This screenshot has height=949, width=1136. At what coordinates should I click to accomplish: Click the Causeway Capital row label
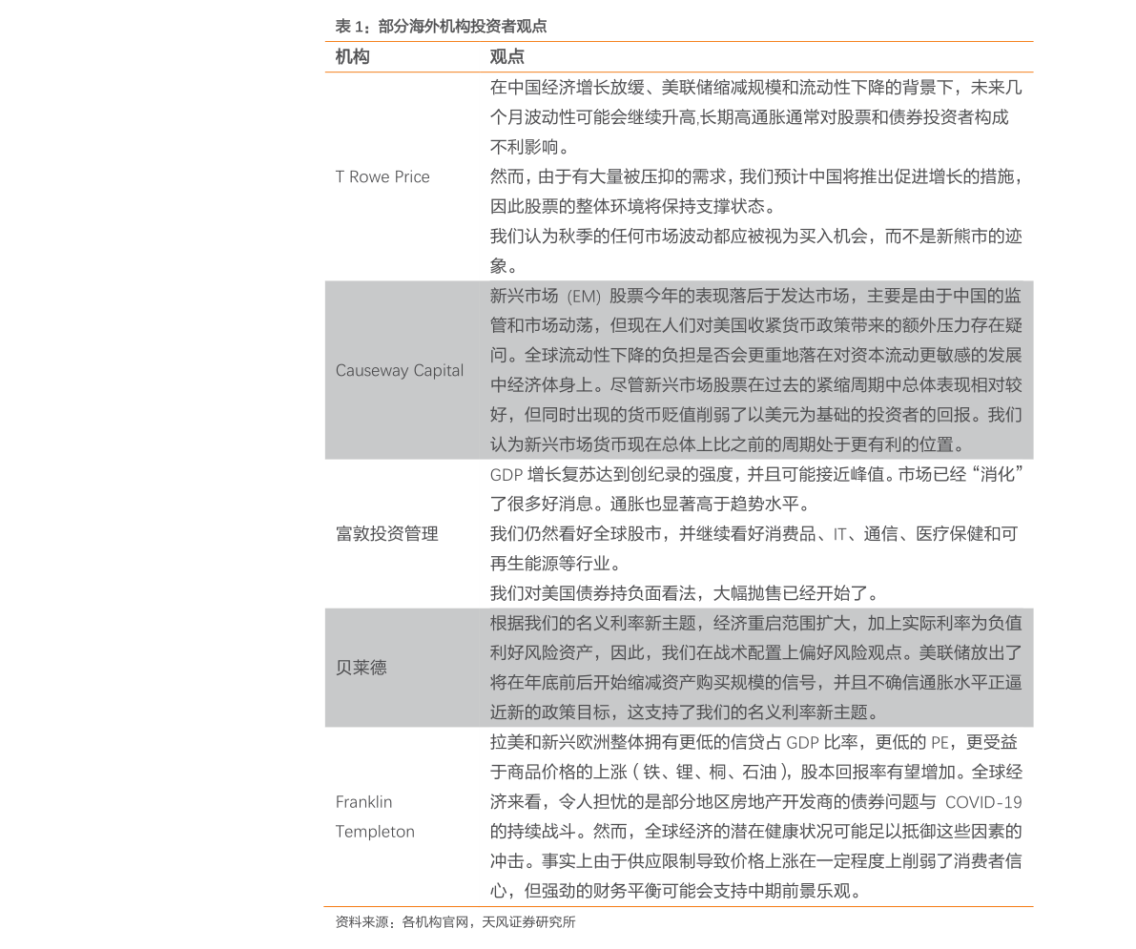click(400, 370)
